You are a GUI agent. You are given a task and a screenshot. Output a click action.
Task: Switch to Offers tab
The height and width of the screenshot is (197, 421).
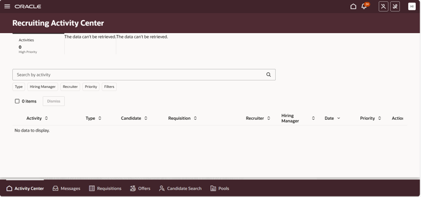(140, 188)
